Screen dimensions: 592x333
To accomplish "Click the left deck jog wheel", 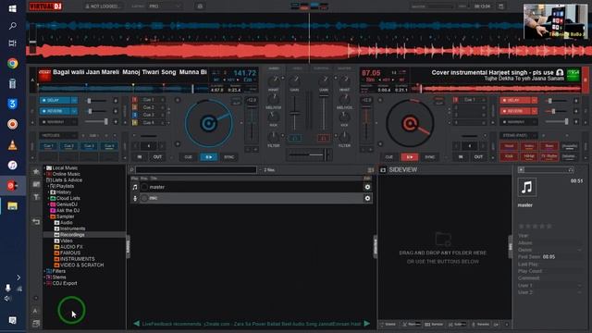I will pos(208,123).
